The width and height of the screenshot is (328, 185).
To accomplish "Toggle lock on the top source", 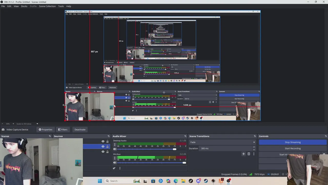I will [107, 141].
